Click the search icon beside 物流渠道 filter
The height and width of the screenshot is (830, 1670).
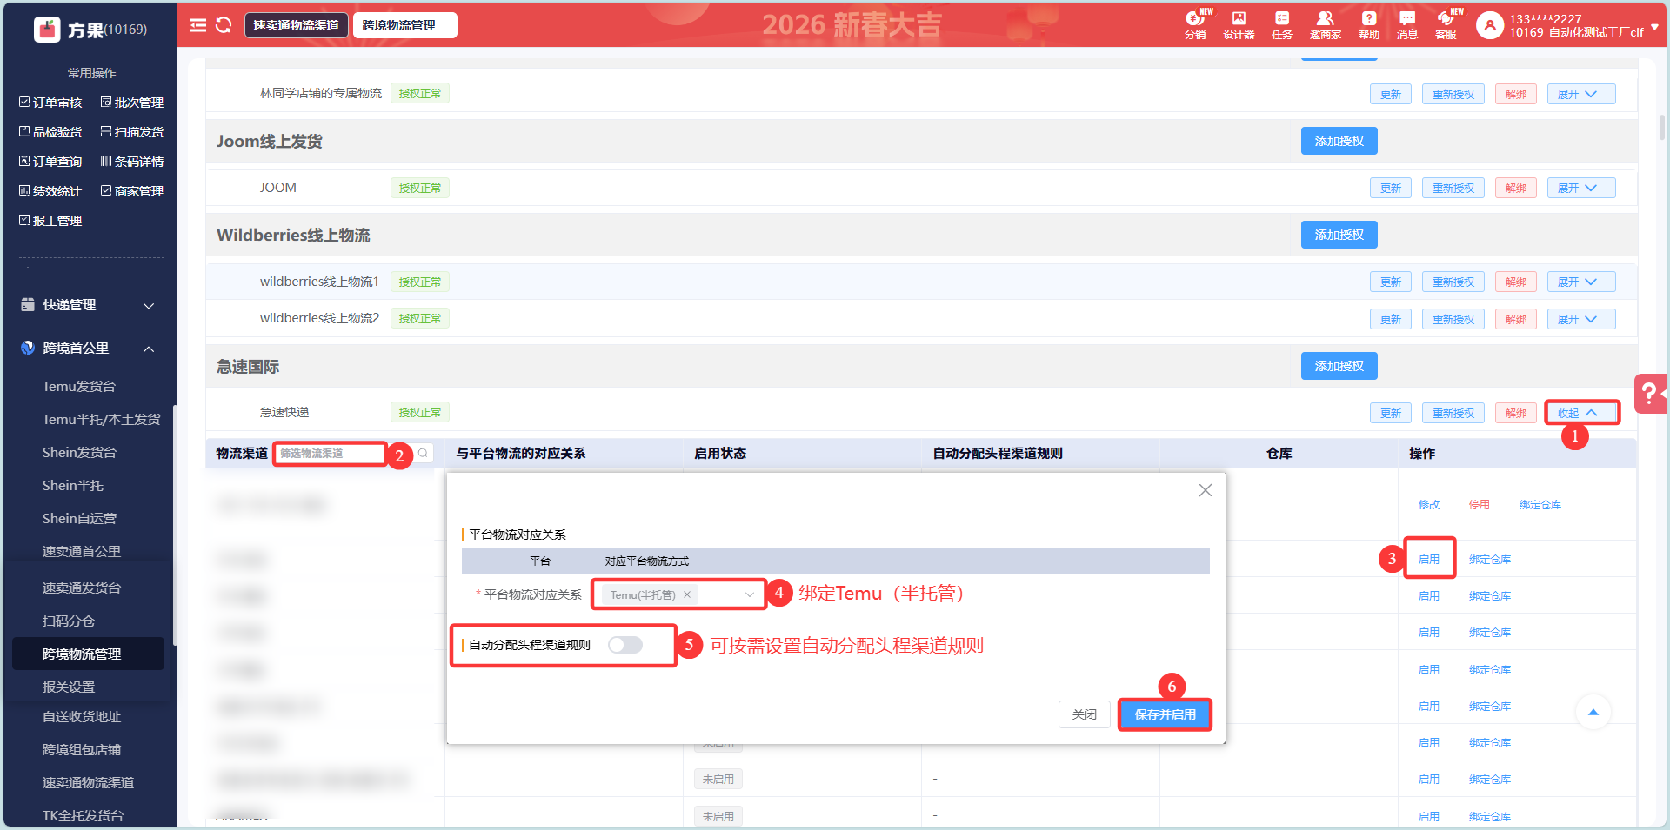point(423,453)
